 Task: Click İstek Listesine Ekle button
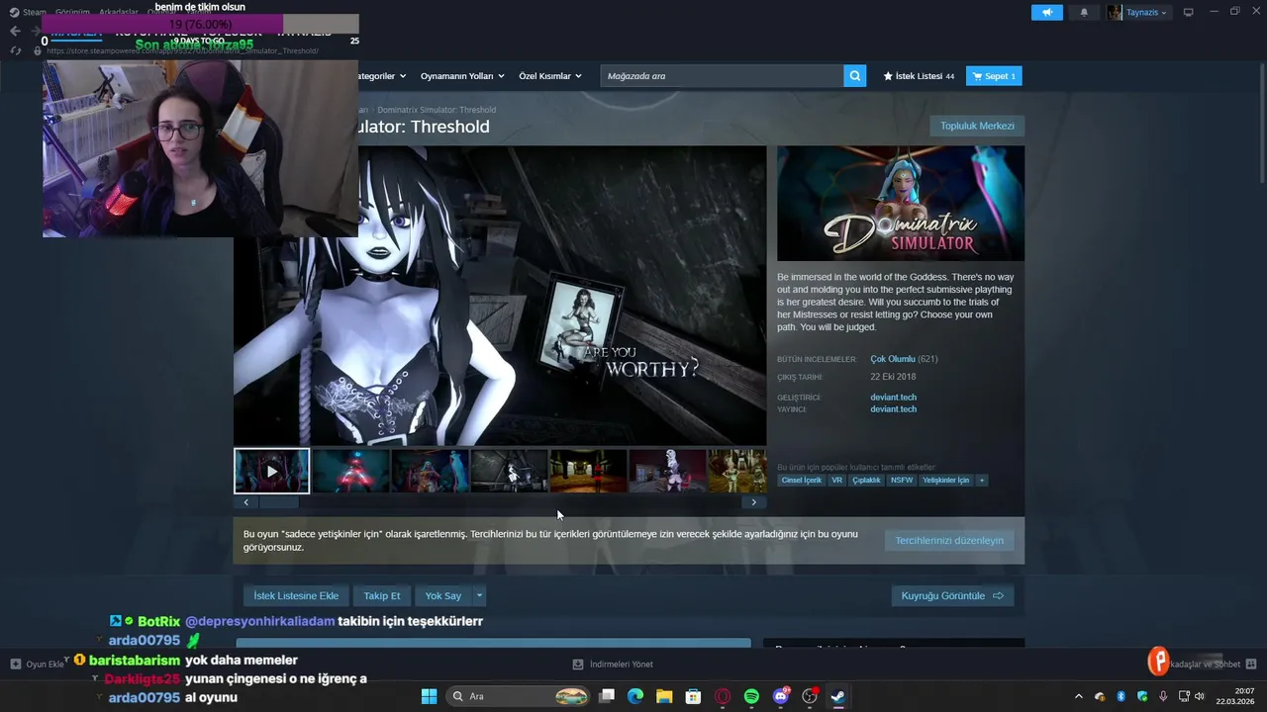point(296,595)
